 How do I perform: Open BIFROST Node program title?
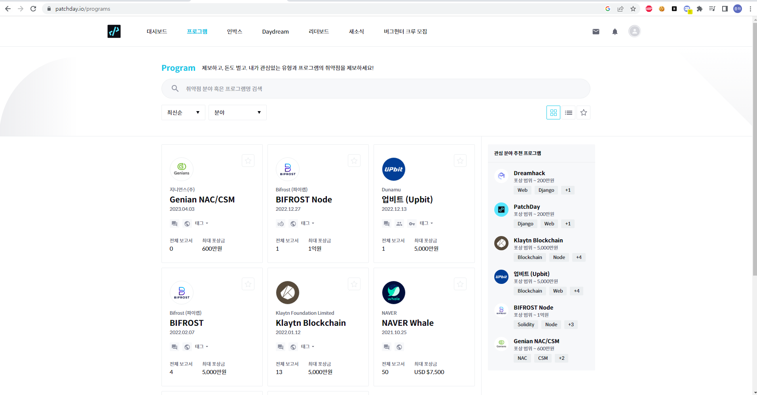304,200
